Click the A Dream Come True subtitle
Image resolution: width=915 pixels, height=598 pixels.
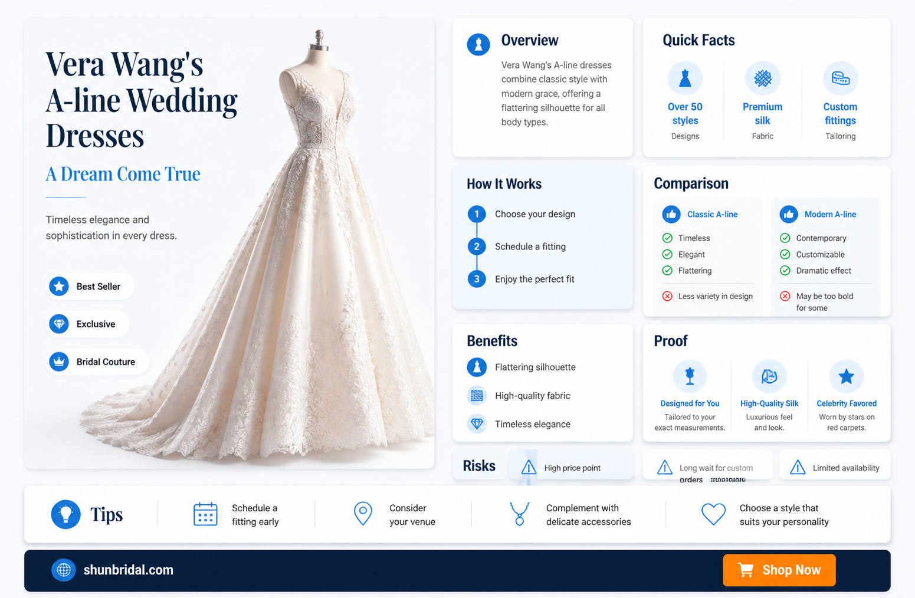pyautogui.click(x=123, y=174)
